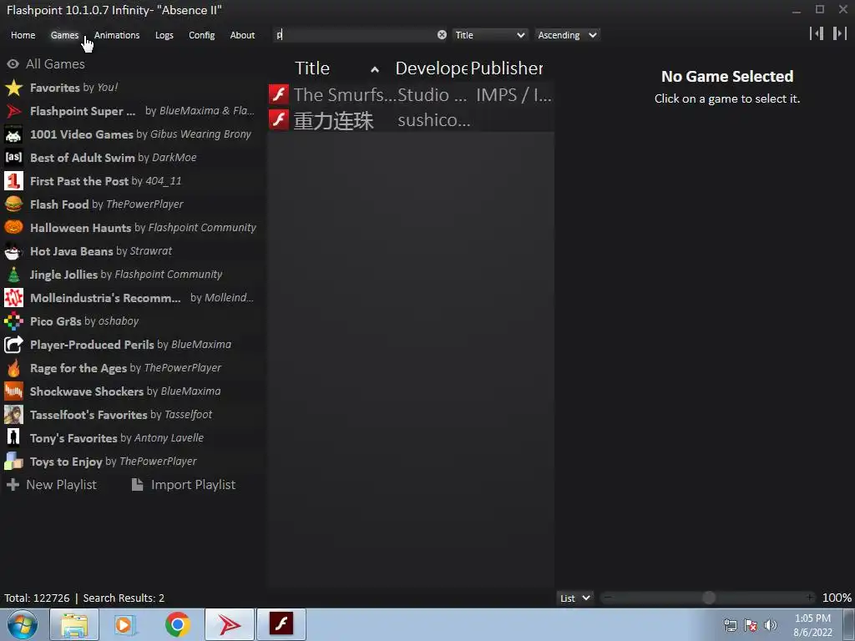Select the Best of Adult Swim icon
The image size is (855, 641).
point(13,158)
